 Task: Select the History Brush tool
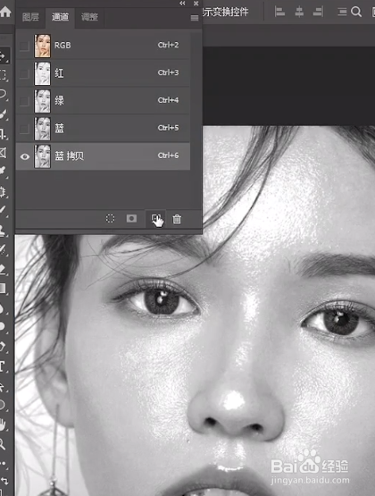tap(3, 250)
